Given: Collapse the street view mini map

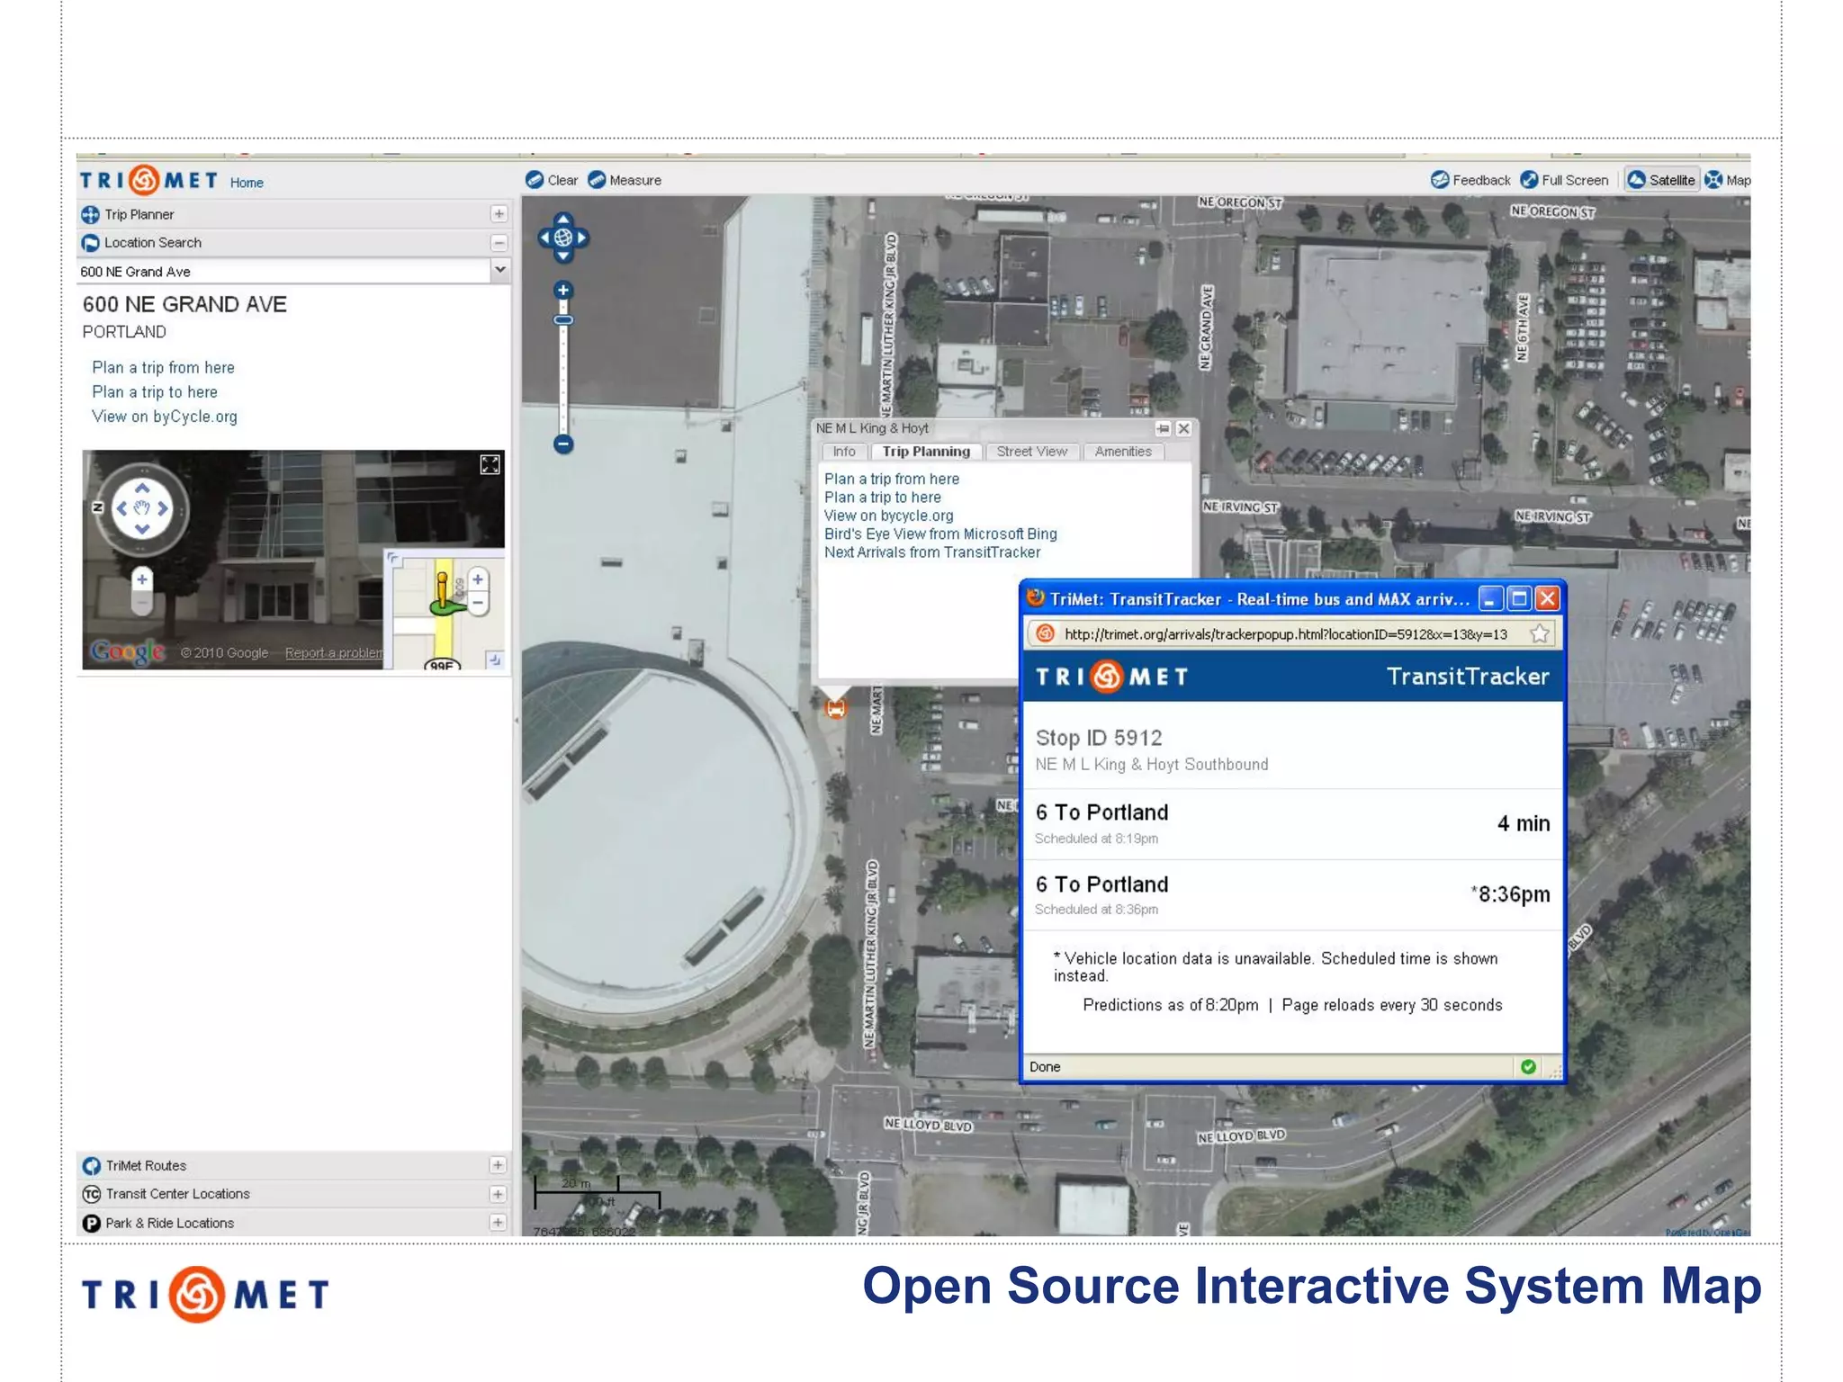Looking at the screenshot, I should tap(494, 660).
